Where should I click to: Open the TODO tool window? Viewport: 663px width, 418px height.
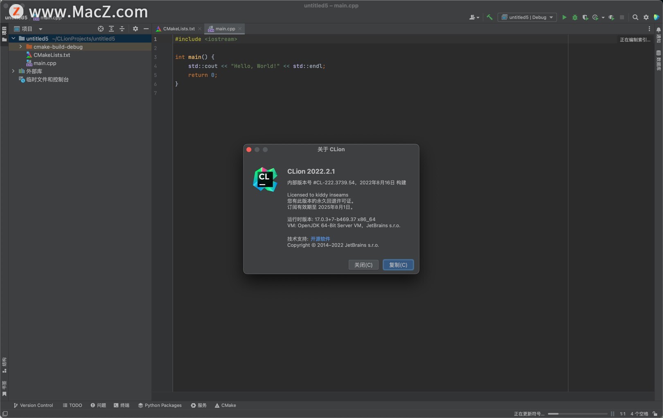click(72, 405)
